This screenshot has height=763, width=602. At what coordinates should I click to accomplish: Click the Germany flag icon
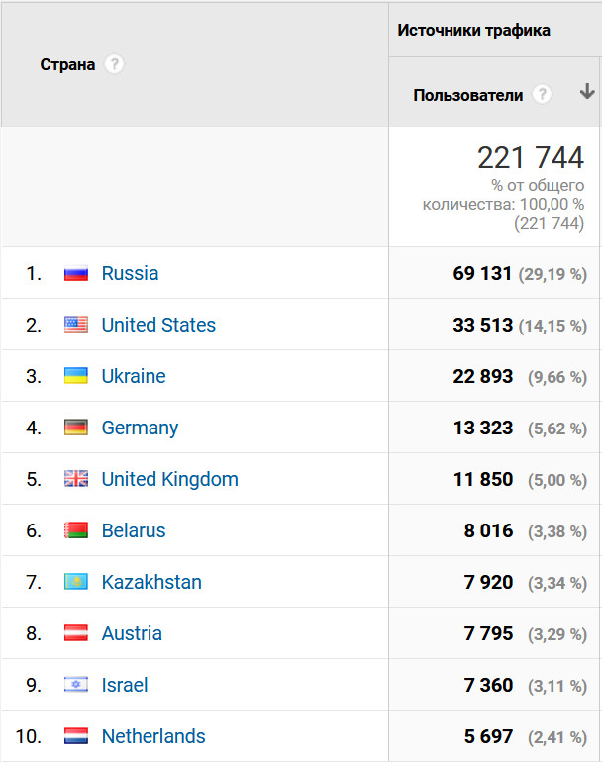pyautogui.click(x=76, y=428)
